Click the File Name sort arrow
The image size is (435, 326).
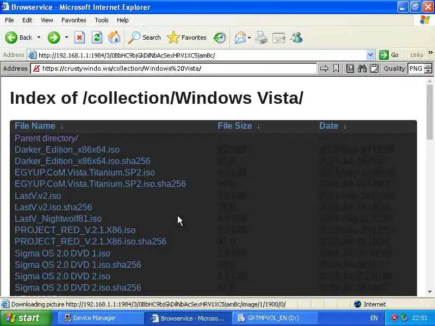62,127
